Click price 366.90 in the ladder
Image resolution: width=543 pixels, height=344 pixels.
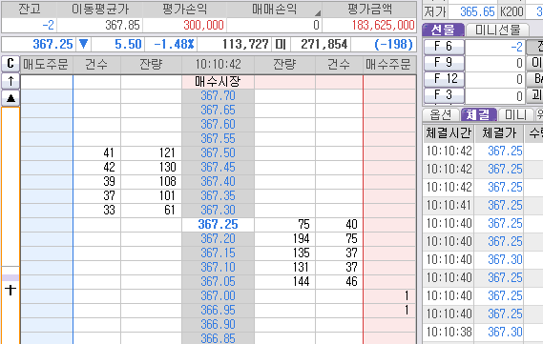pyautogui.click(x=218, y=324)
